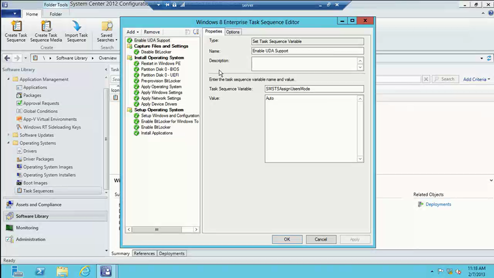Launch PowerShell from the taskbar
This screenshot has height=278, width=494.
coord(40,271)
